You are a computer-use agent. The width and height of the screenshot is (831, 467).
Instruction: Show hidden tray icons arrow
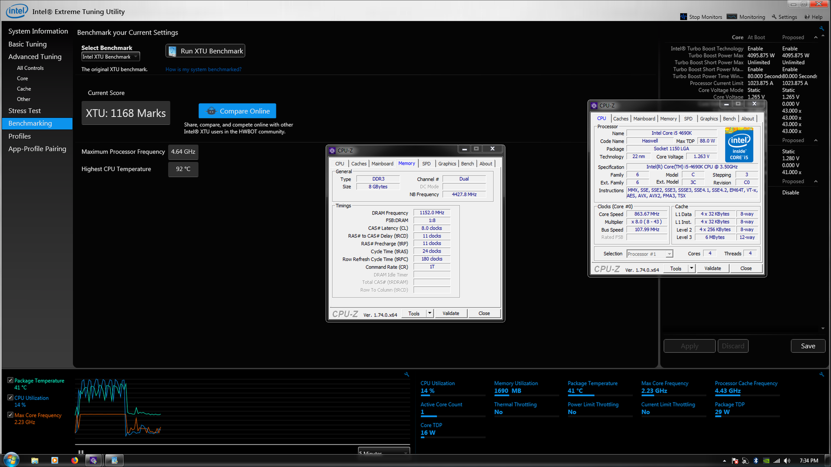tap(725, 461)
